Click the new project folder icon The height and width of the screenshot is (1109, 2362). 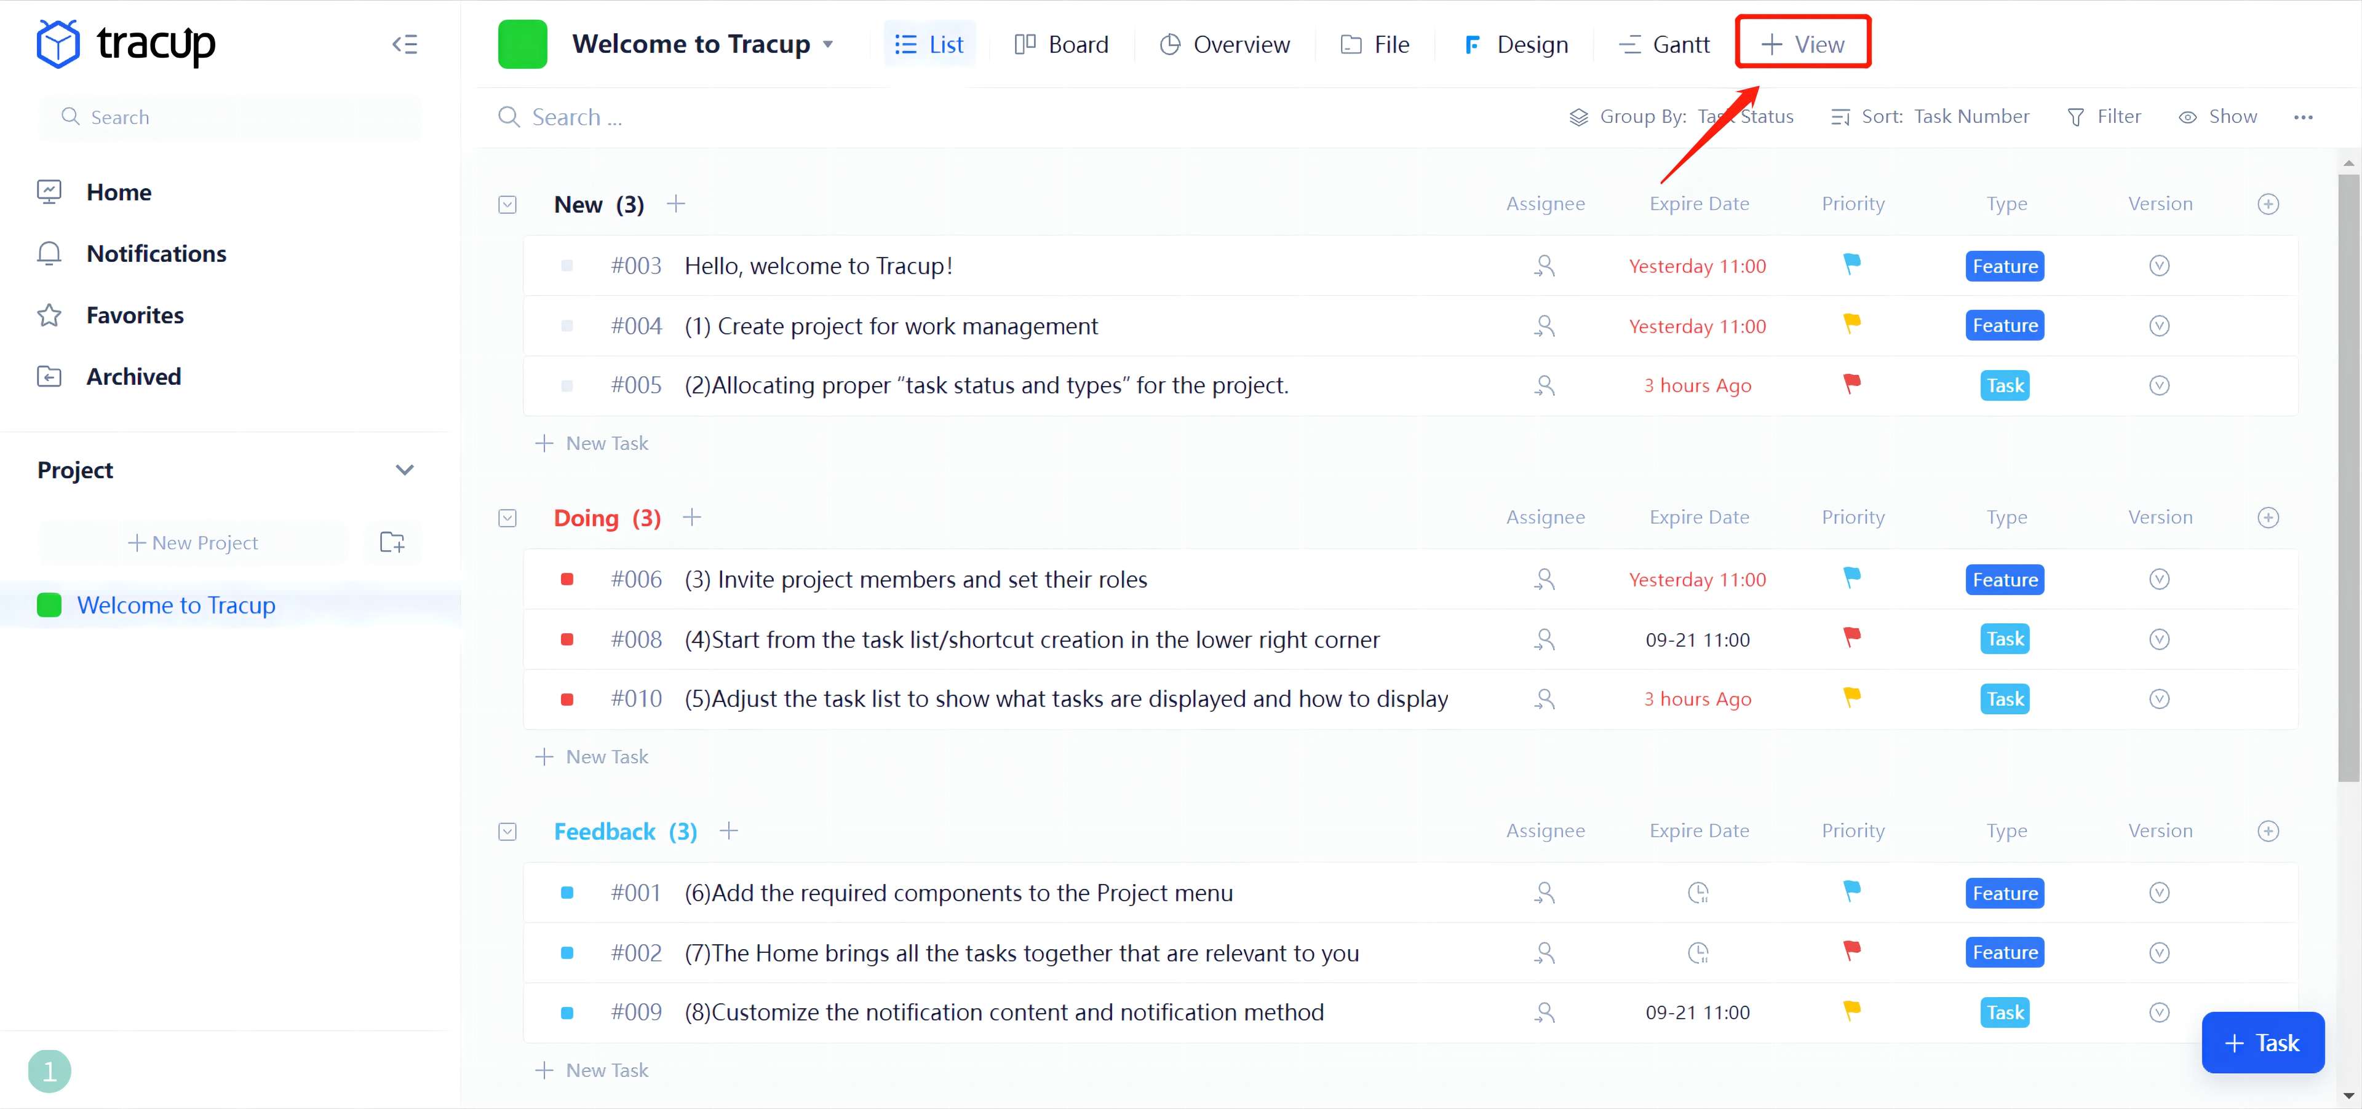(392, 543)
